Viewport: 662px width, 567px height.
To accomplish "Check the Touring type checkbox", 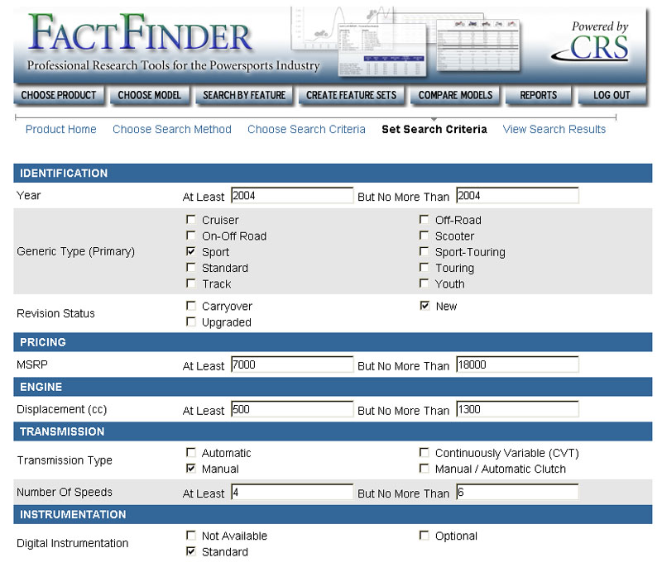I will tap(424, 268).
